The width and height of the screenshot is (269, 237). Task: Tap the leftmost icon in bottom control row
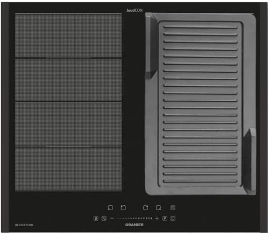[96, 218]
